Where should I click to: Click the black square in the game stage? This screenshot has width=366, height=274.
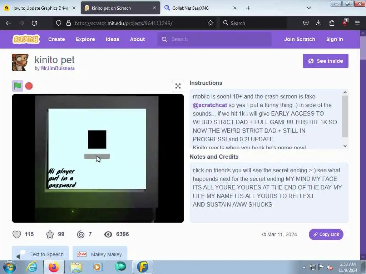coord(97,139)
